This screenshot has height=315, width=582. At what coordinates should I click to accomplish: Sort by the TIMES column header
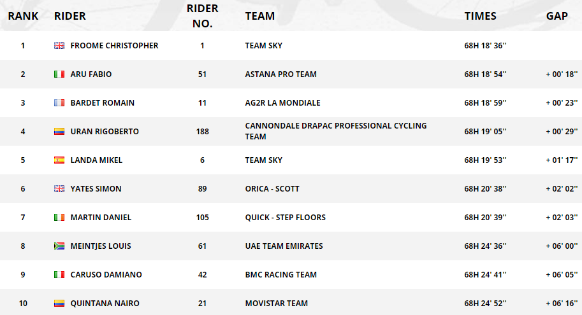click(x=480, y=16)
